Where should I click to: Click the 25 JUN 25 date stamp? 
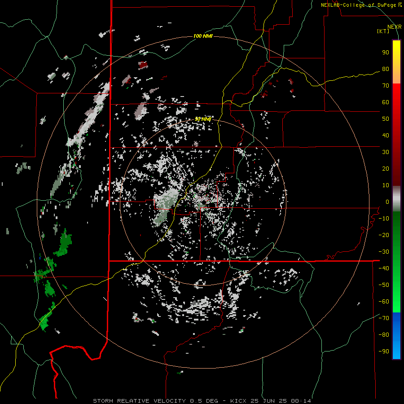(268, 401)
